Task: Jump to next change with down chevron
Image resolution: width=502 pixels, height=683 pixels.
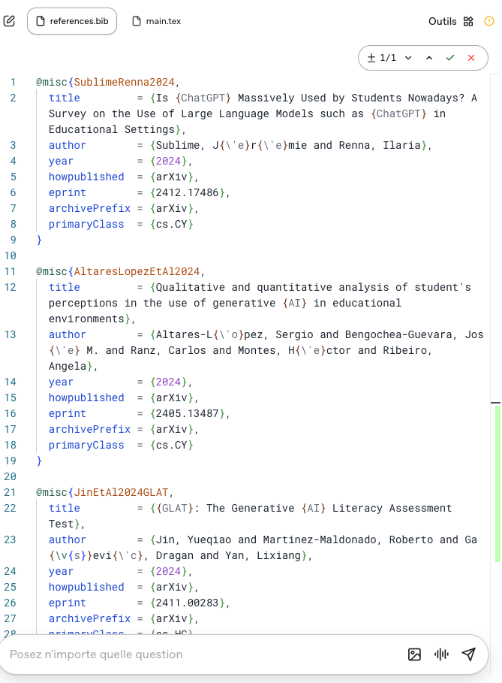Action: (x=408, y=58)
